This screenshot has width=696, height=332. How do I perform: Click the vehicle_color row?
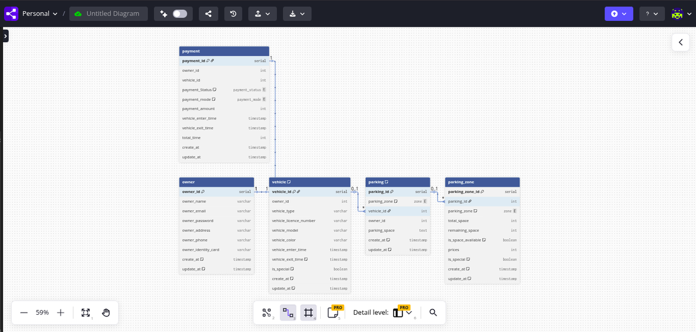pyautogui.click(x=310, y=240)
